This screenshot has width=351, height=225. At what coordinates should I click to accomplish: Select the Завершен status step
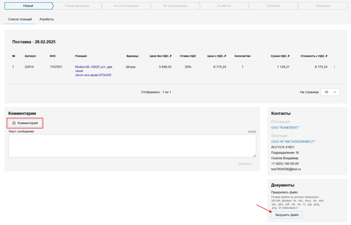coord(323,6)
